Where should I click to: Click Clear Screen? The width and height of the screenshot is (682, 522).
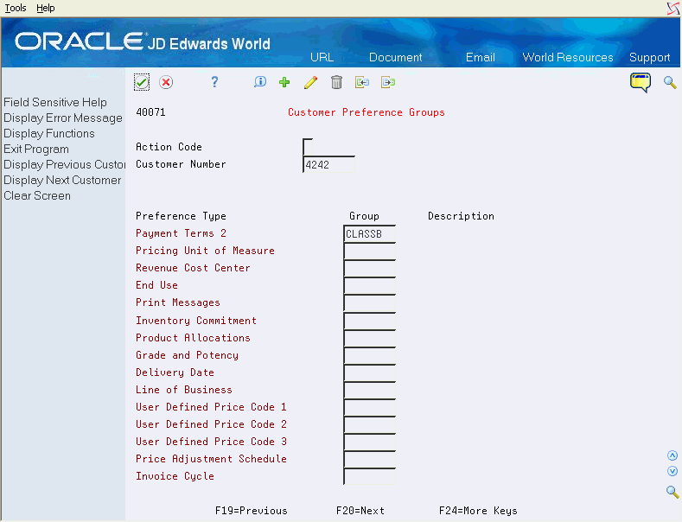pos(37,195)
